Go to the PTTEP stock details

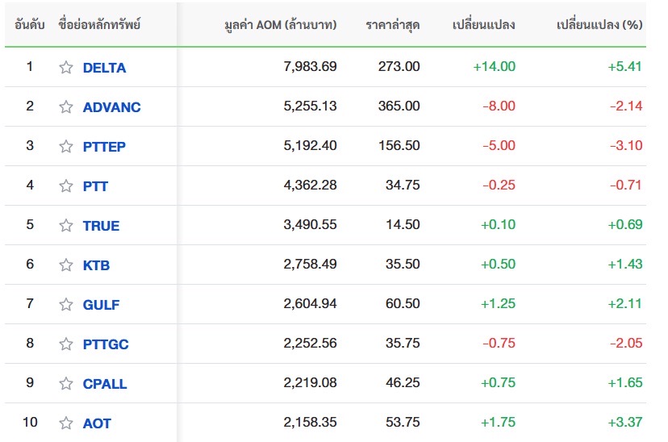point(104,147)
